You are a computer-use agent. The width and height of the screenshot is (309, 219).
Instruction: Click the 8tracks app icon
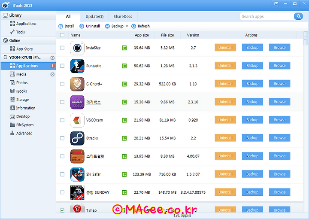77,138
